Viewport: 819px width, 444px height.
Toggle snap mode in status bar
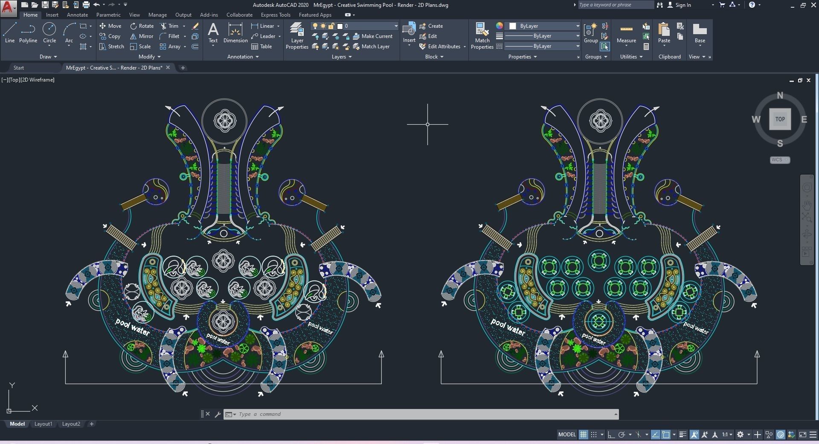[593, 435]
